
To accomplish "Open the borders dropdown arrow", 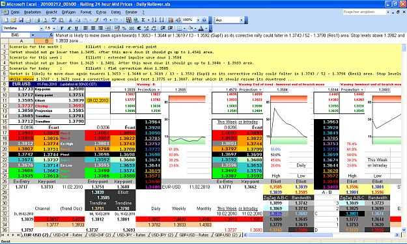I will (x=184, y=28).
